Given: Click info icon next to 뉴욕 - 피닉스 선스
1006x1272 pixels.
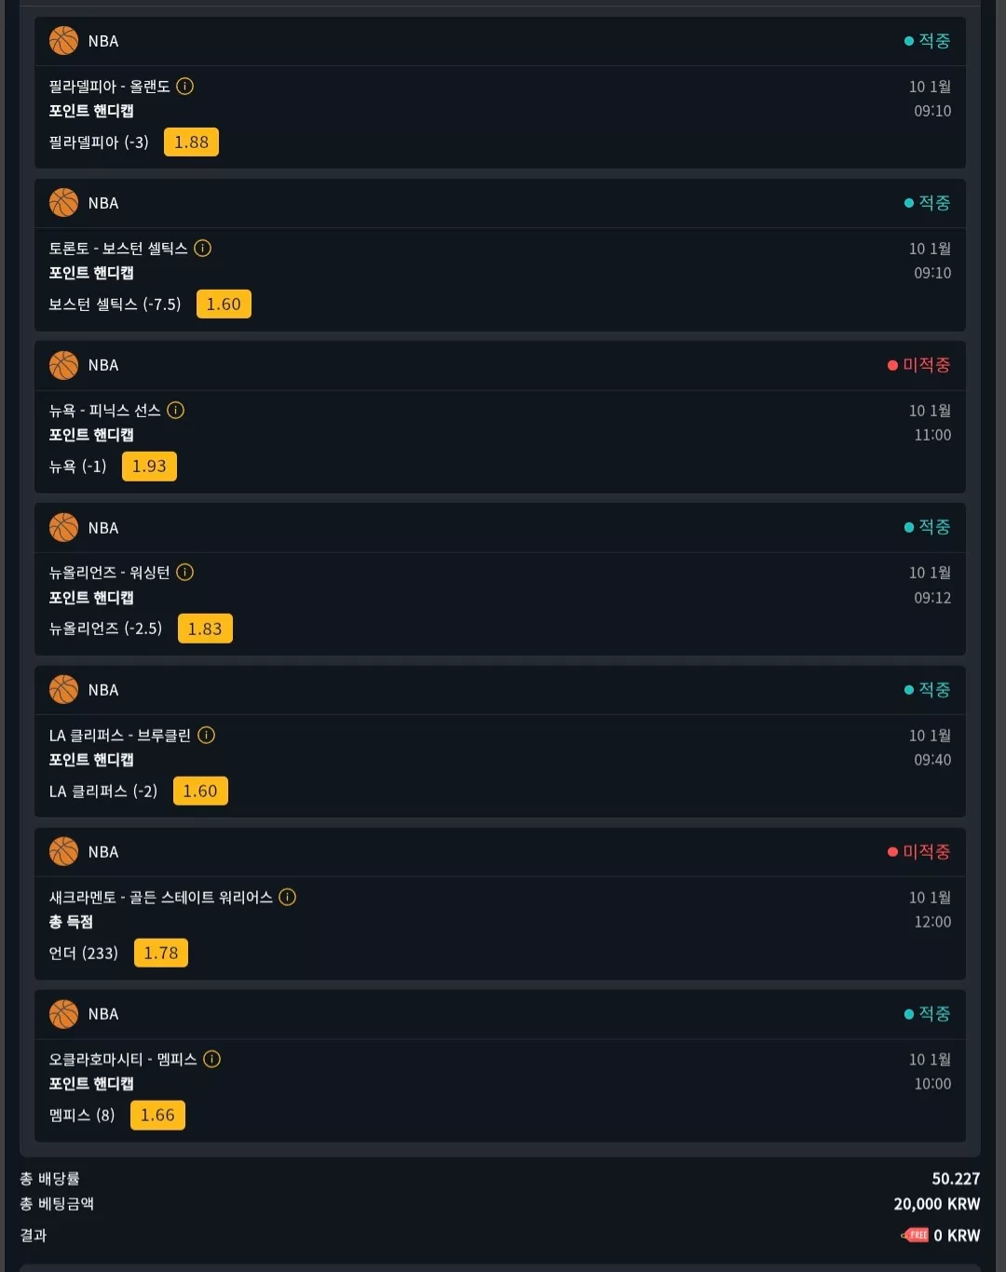Looking at the screenshot, I should click(175, 411).
